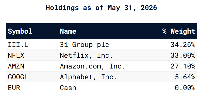Click the Name column header
This screenshot has width=202, height=98.
(x=68, y=31)
